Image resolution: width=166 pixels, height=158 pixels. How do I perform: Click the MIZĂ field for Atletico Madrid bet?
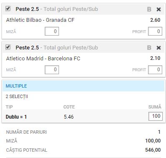point(52,70)
